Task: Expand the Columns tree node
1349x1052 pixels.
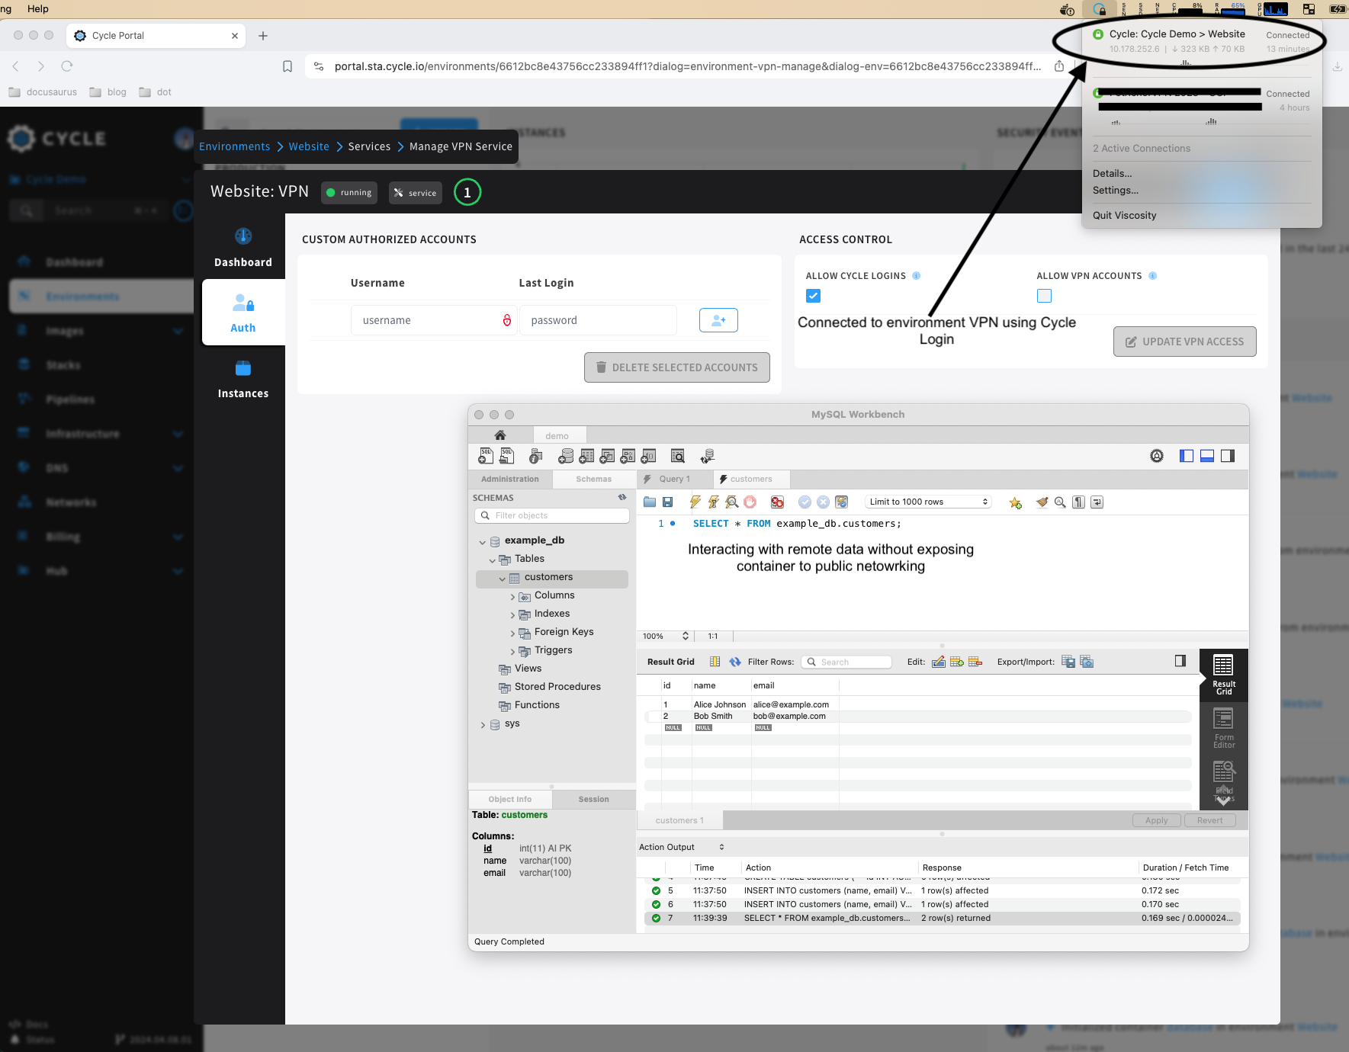Action: point(512,597)
